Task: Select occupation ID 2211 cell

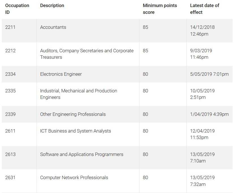Action: pos(10,27)
